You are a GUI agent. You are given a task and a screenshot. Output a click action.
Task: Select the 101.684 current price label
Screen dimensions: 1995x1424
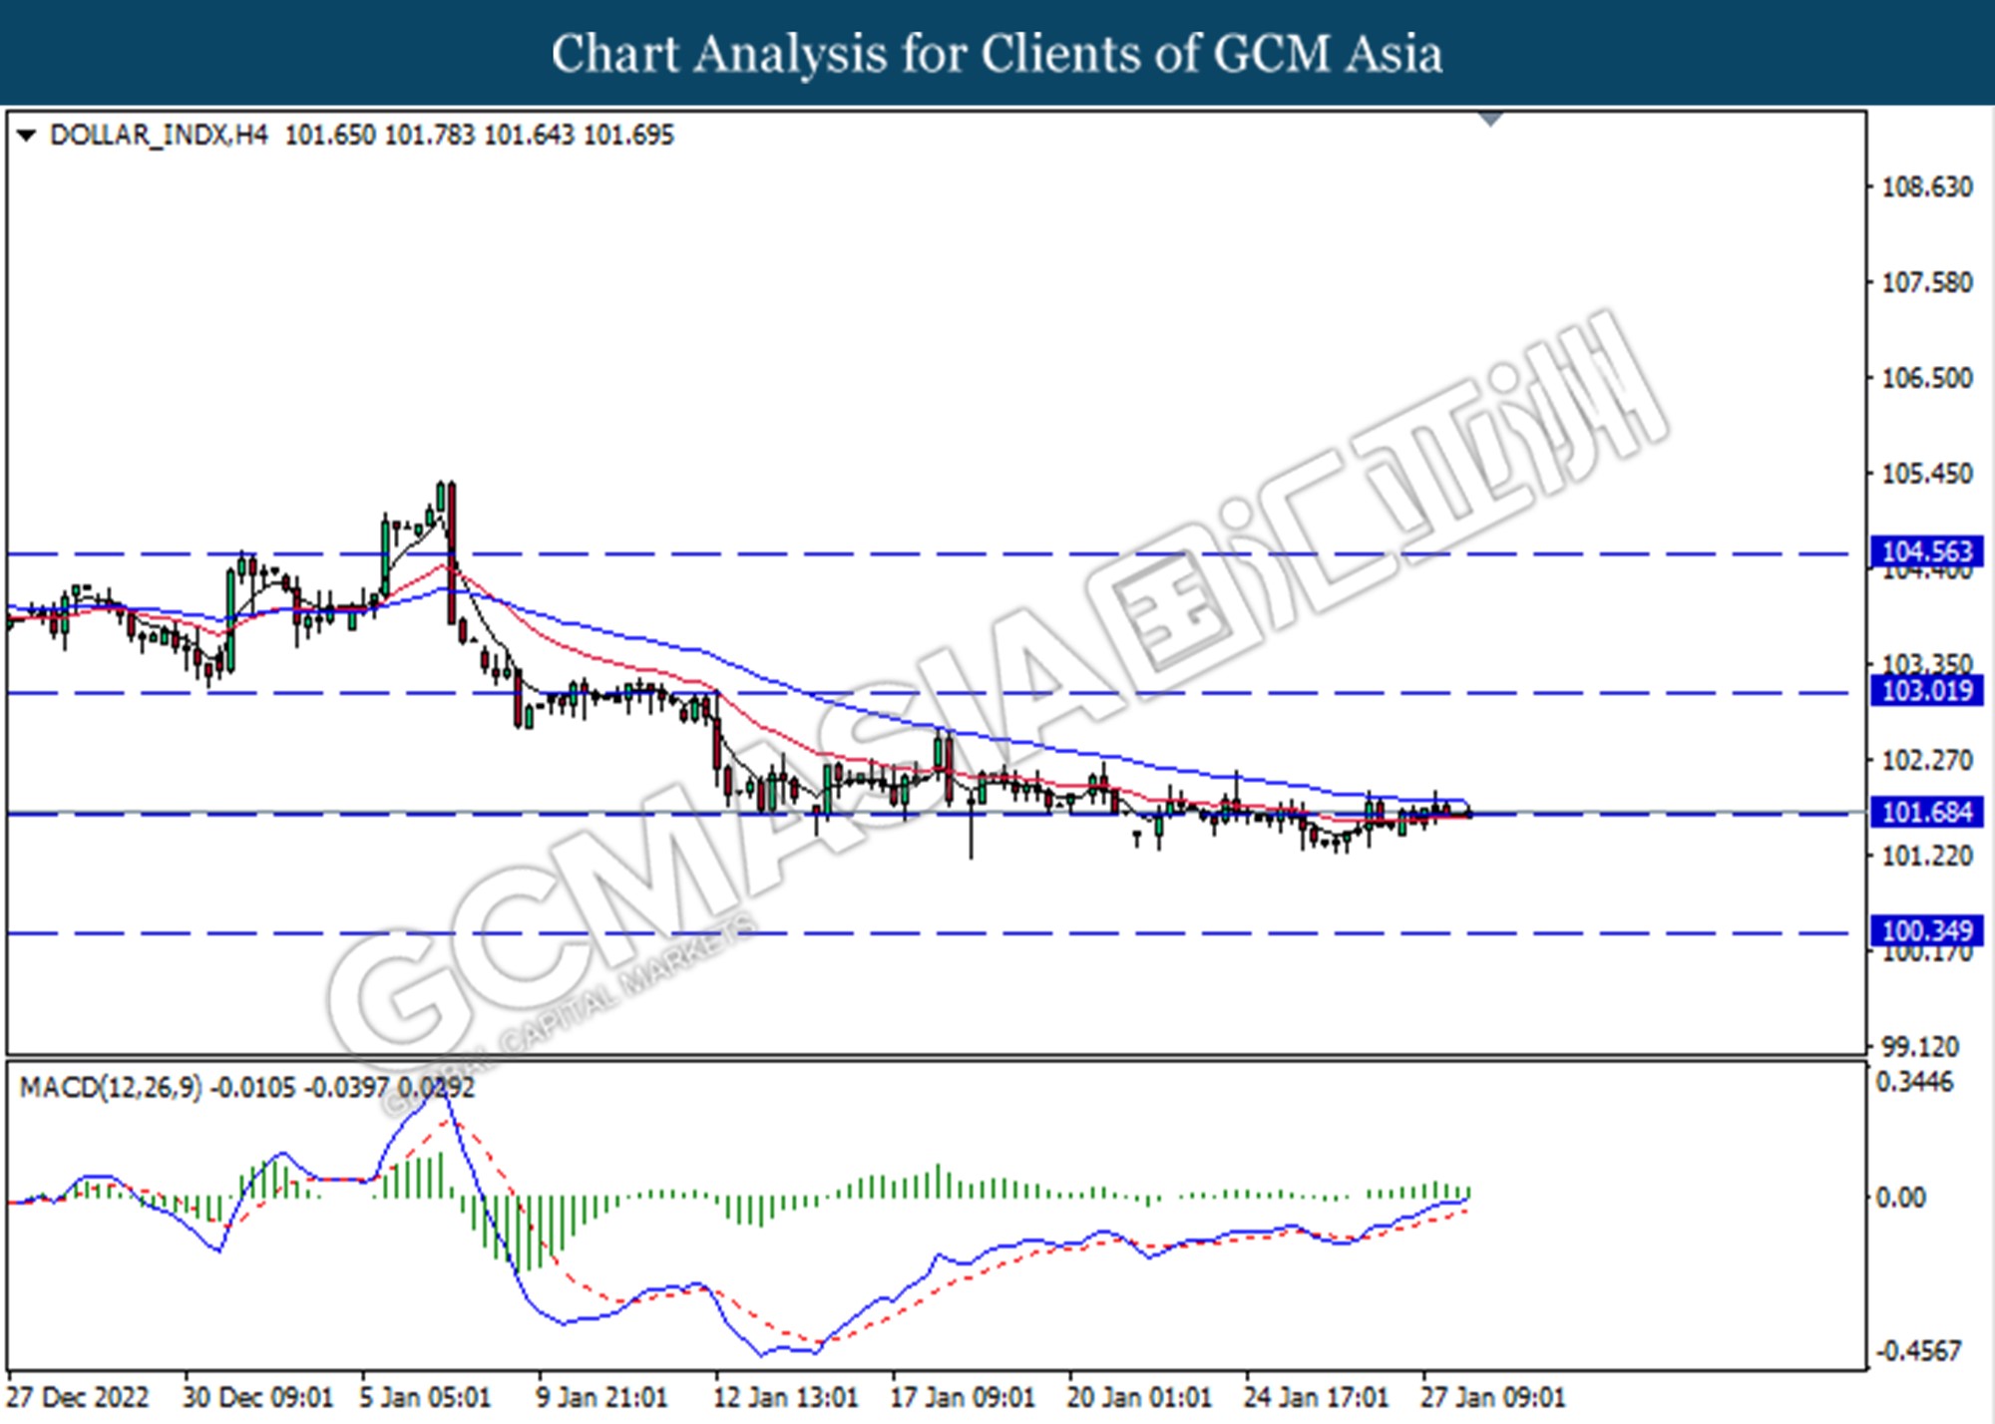tap(1926, 813)
